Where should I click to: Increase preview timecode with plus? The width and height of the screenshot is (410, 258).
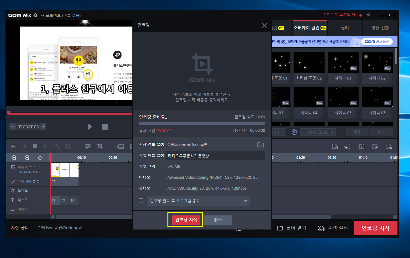(43, 127)
